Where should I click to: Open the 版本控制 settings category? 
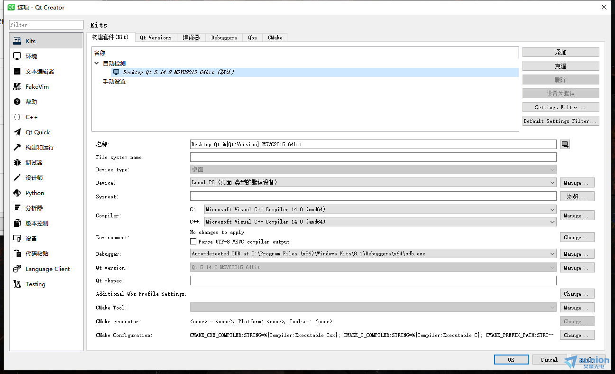[x=46, y=223]
